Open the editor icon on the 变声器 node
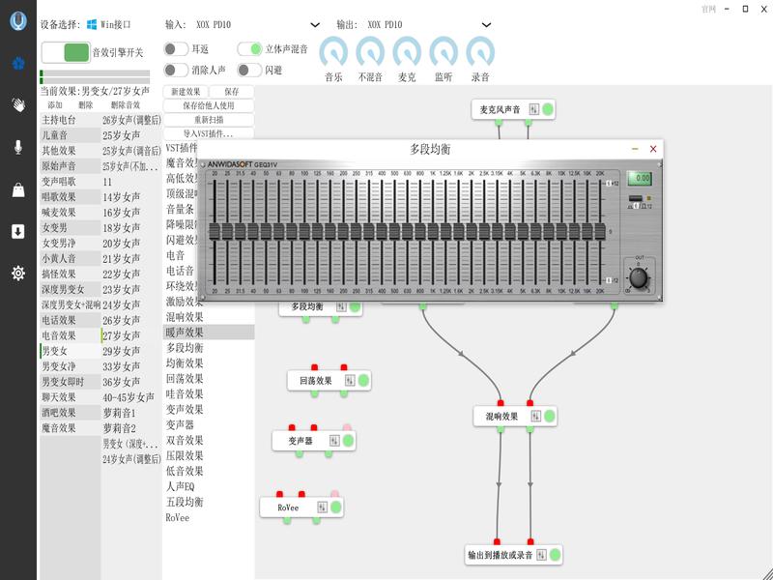773x580 pixels. [x=334, y=440]
